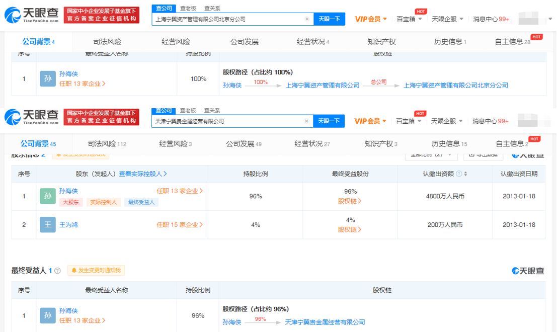Expand the 天眼企服 dropdown in second header

[x=446, y=121]
